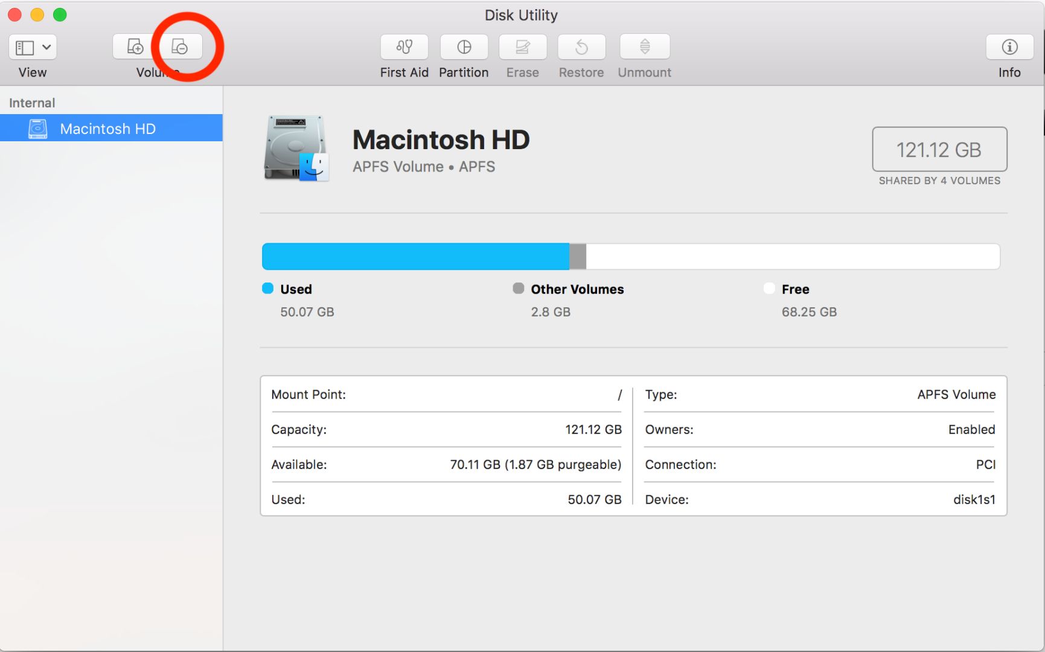
Task: Click the 'Used:' label in details table
Action: tap(288, 500)
